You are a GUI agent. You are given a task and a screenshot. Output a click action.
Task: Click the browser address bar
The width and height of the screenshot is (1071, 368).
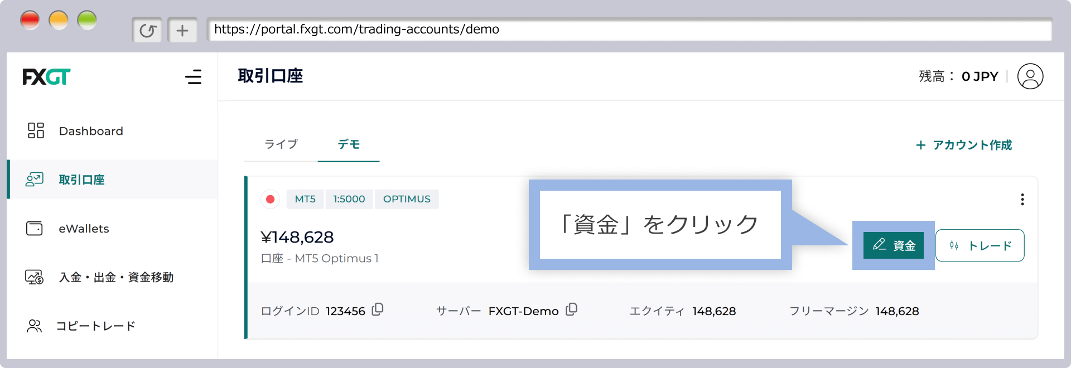coord(629,30)
